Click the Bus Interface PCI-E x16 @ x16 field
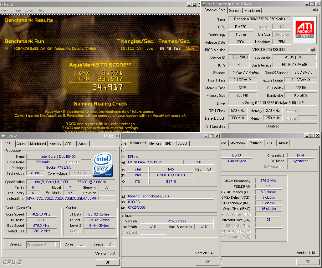322x268 pixels. click(294, 65)
